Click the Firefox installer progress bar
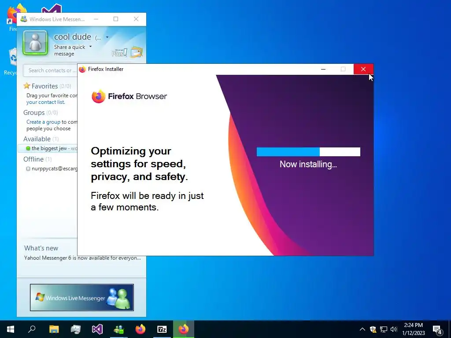This screenshot has width=451, height=338. [x=308, y=152]
